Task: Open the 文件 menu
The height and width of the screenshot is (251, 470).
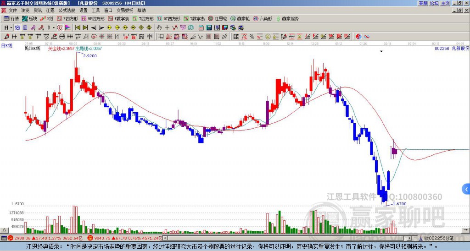Action: [x=13, y=11]
